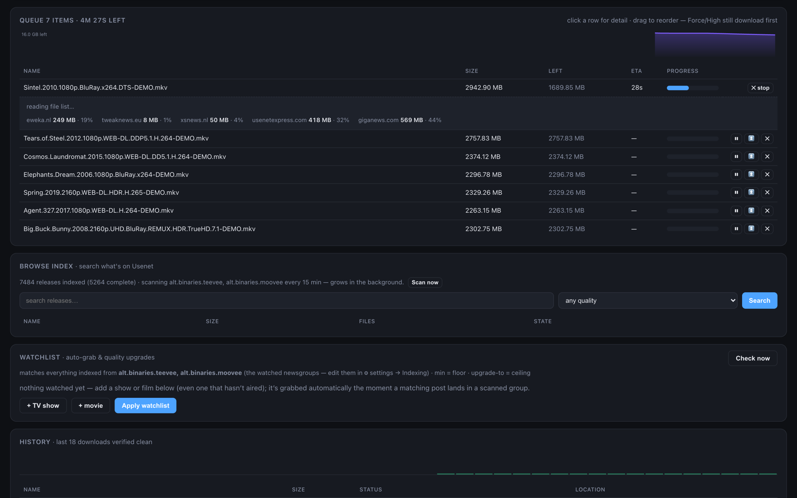The width and height of the screenshot is (797, 498).
Task: Remove Cosmos.Laundromat from the queue
Action: 767,156
